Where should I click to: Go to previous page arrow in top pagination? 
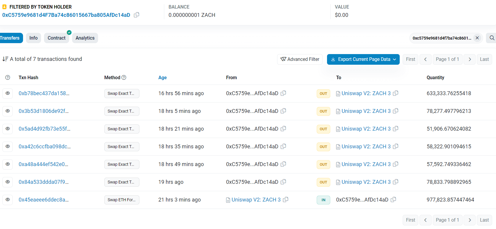(425, 59)
